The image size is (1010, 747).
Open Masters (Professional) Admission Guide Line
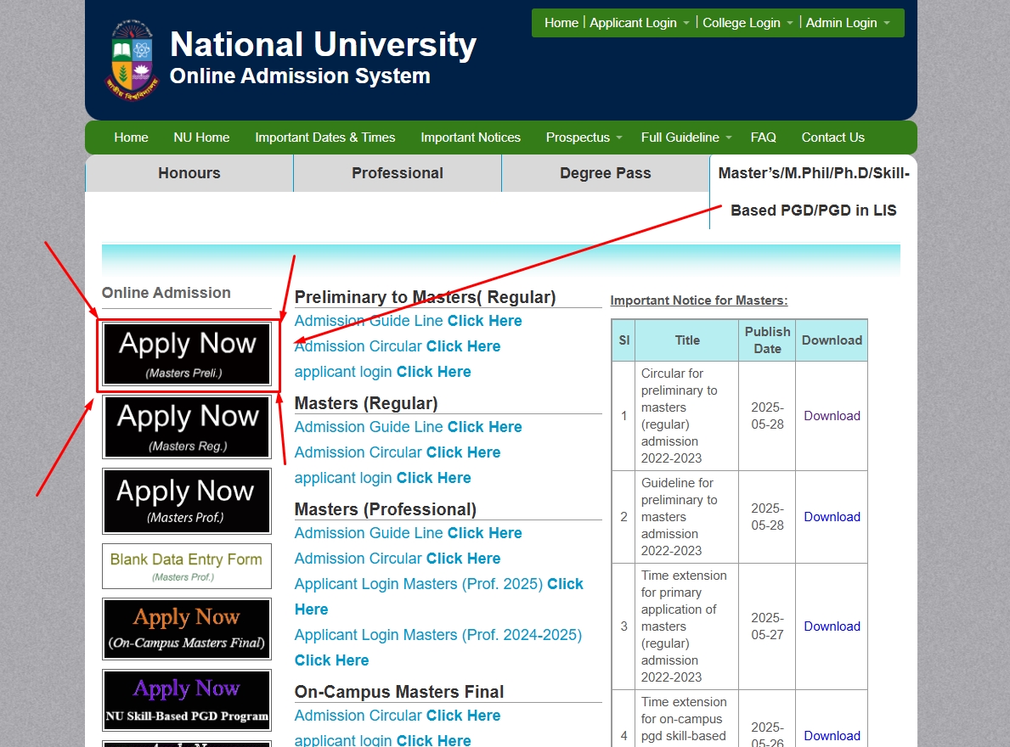(x=408, y=533)
